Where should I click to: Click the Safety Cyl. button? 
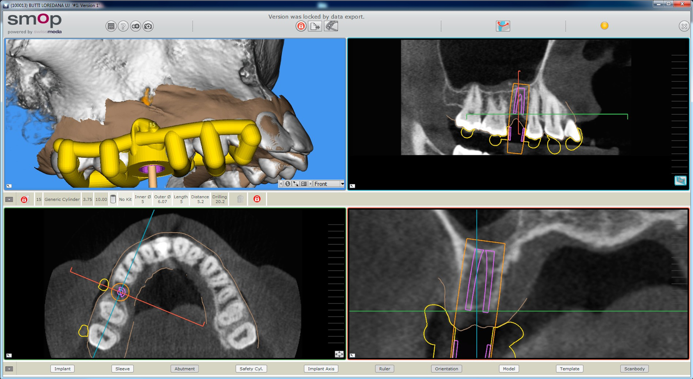(x=251, y=369)
